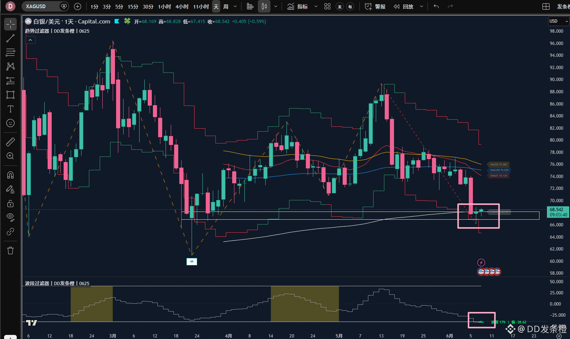Switch to the 5分 timeframe

119,7
